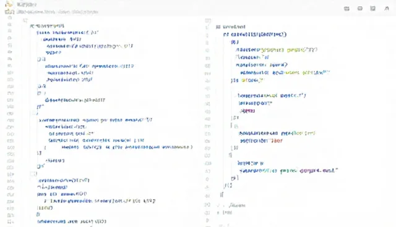This screenshot has width=396, height=227.
Task: Click the upward caret icon in top toolbar
Action: click(x=387, y=8)
